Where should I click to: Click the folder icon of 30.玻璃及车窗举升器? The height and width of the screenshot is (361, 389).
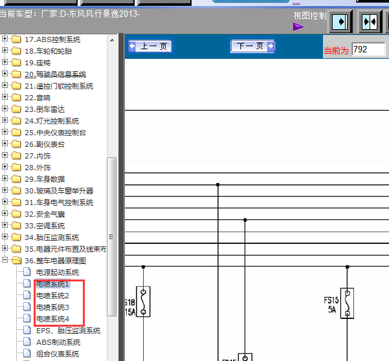point(16,190)
